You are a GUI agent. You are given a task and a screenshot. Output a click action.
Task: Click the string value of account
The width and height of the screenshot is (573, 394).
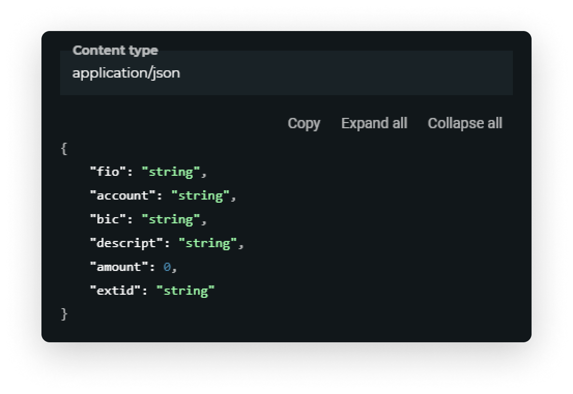[200, 195]
